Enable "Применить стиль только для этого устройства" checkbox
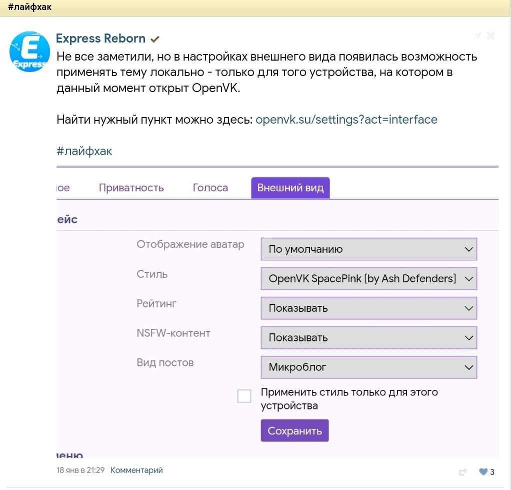 click(x=244, y=396)
